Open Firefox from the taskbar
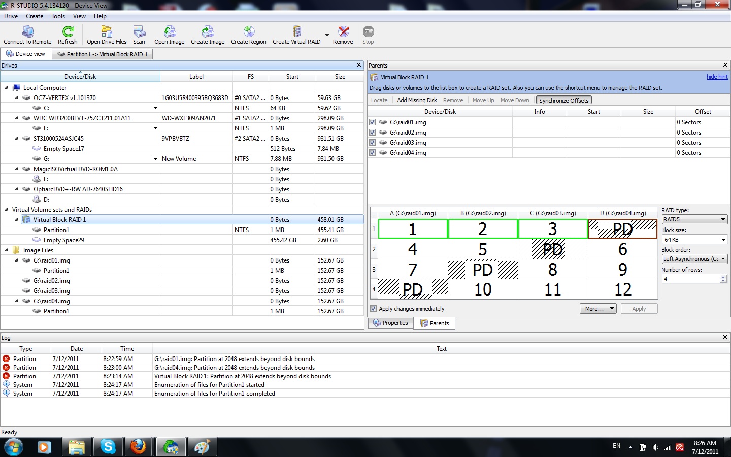 tap(138, 447)
